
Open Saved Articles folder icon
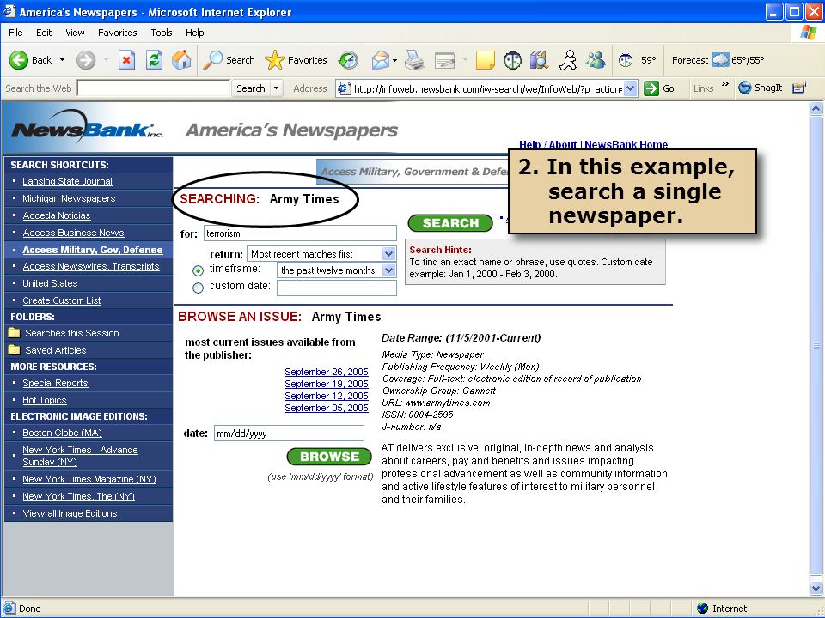(x=15, y=350)
